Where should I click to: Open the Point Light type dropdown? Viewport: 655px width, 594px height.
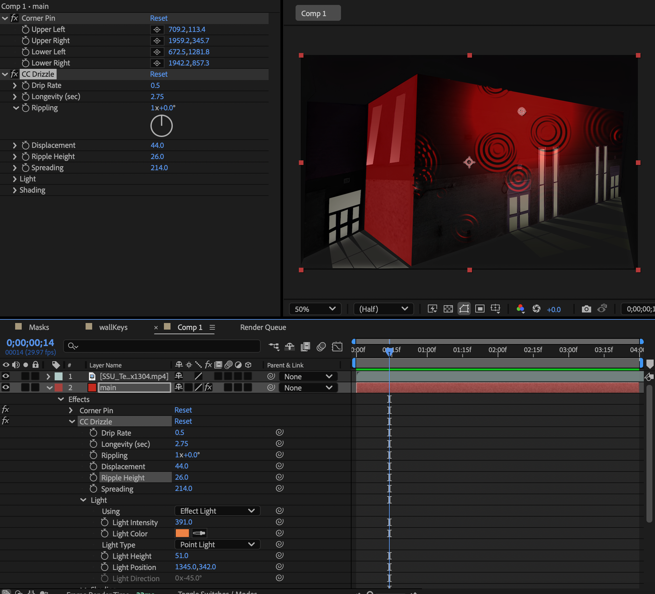click(217, 544)
